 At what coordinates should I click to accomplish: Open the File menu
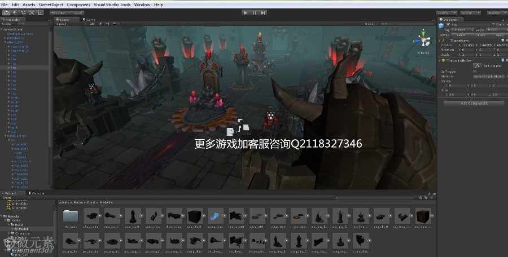[4, 5]
